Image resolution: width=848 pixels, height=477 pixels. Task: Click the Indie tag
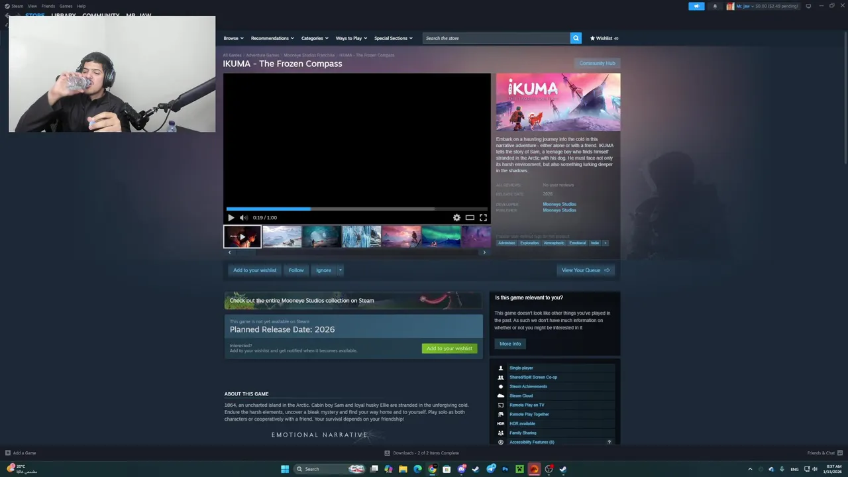(595, 243)
